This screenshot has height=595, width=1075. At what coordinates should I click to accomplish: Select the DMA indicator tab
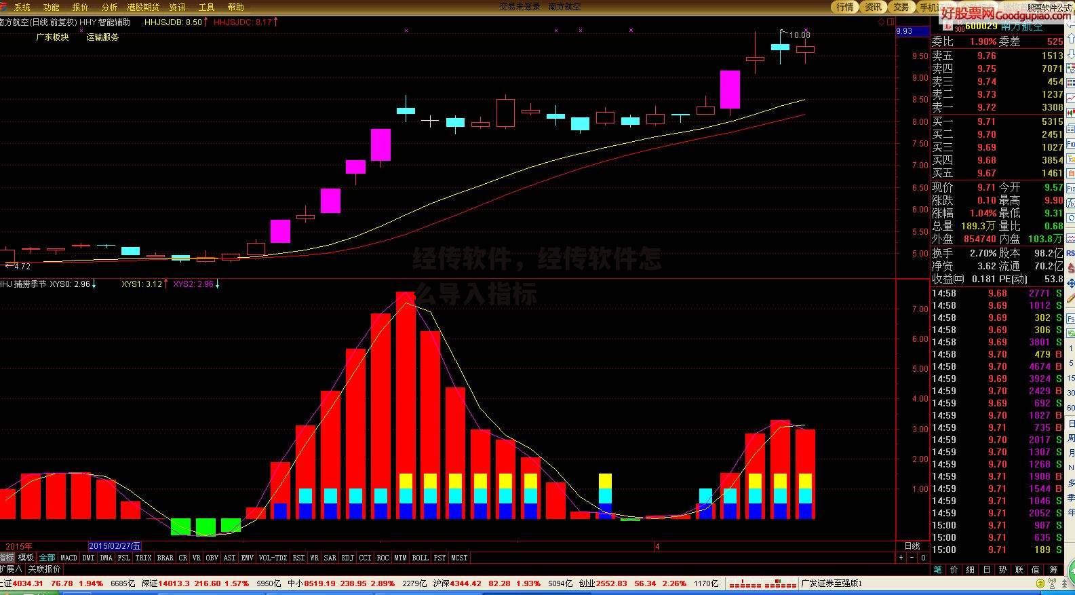point(106,558)
